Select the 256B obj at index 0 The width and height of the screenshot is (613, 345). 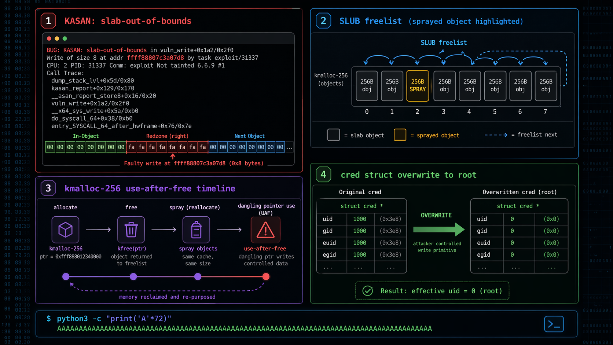[x=367, y=86]
